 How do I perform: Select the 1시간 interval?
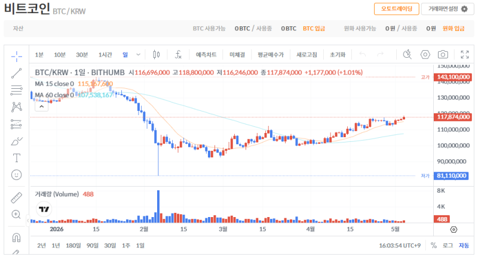click(x=105, y=55)
